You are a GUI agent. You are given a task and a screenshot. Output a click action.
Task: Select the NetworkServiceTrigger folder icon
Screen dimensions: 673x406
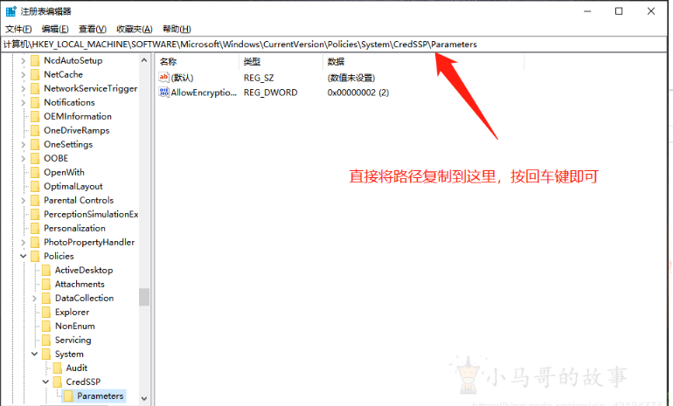[35, 89]
